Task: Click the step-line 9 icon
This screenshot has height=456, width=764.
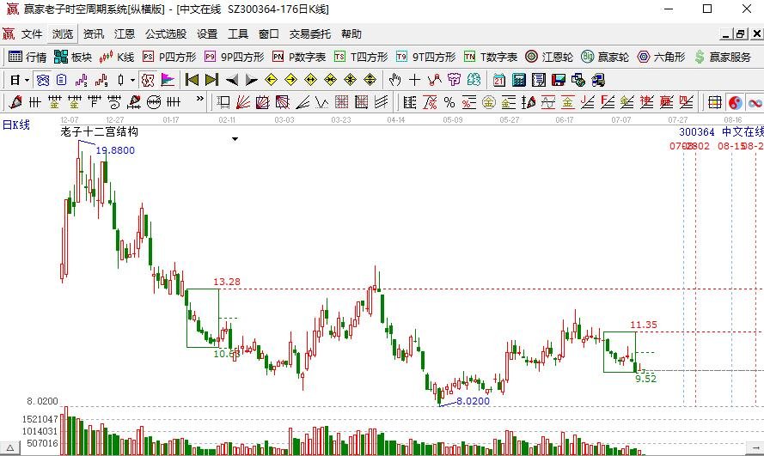Action: [x=101, y=80]
